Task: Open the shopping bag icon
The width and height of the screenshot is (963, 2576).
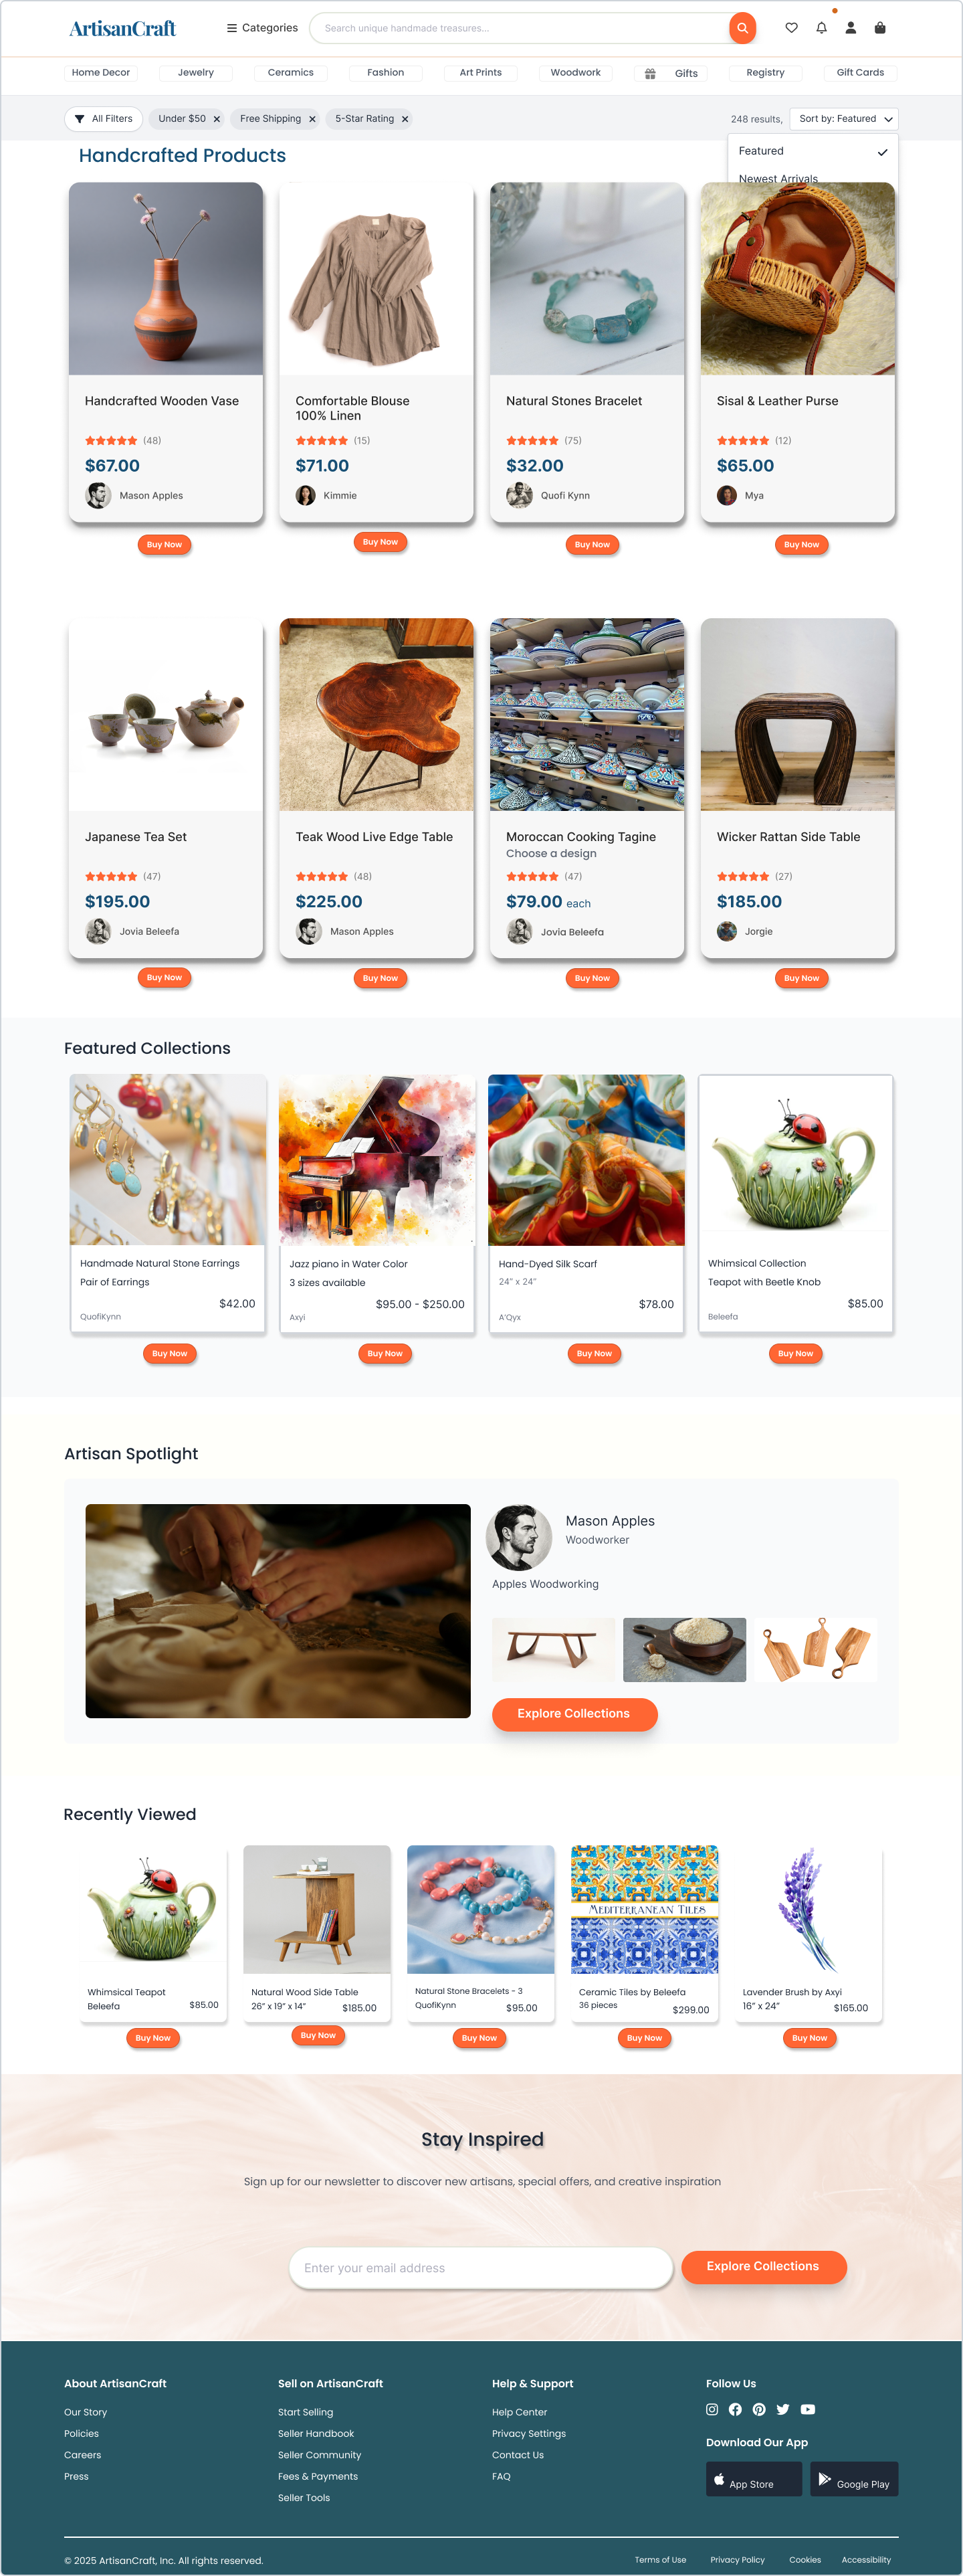Action: [880, 28]
